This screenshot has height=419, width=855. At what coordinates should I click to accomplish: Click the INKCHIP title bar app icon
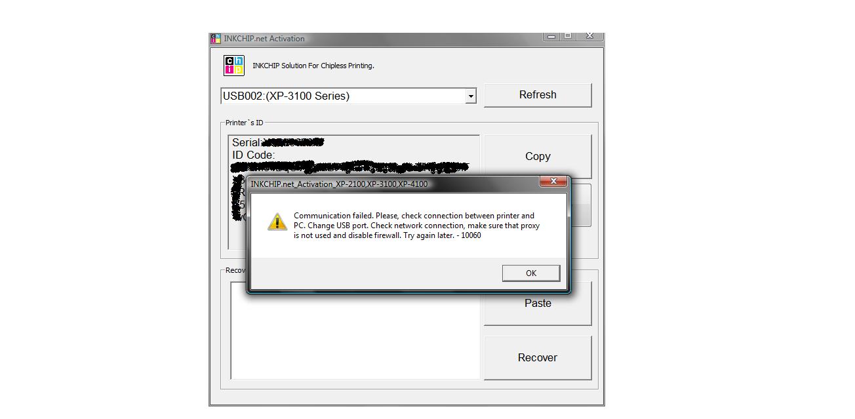[x=216, y=39]
